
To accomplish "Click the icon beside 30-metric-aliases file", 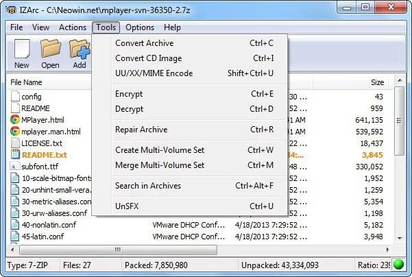I will coord(15,202).
